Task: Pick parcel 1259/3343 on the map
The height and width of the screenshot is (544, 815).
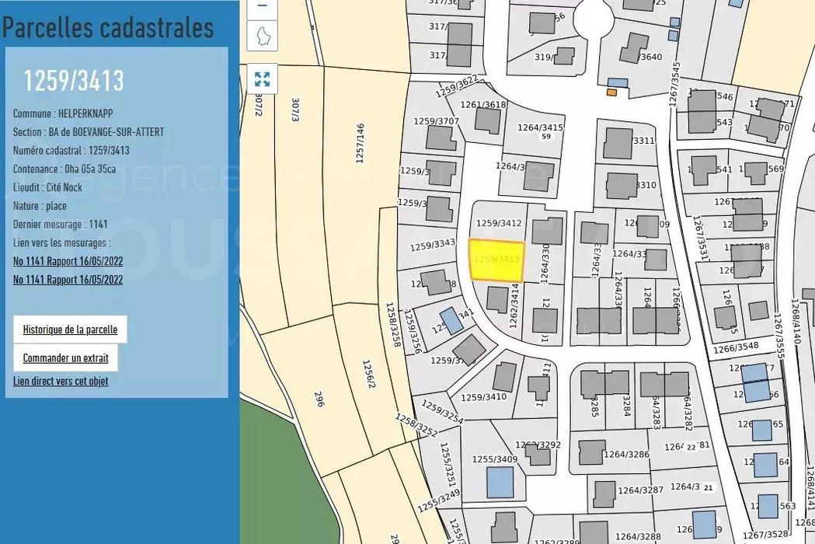Action: 432,246
